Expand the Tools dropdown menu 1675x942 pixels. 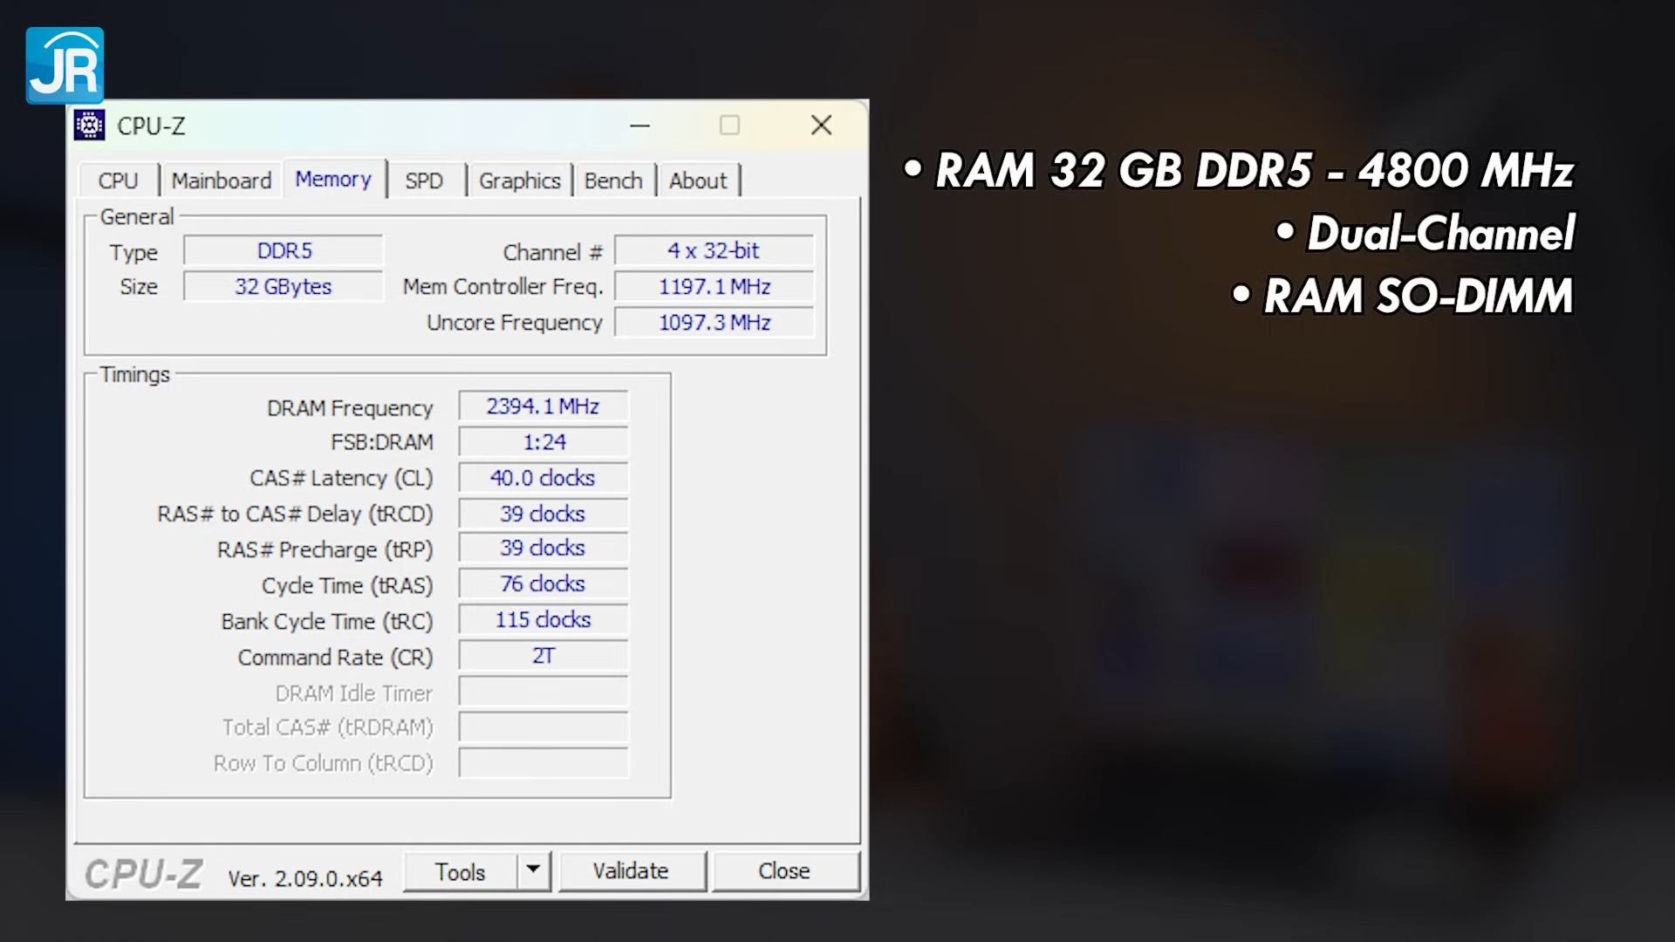pyautogui.click(x=533, y=870)
